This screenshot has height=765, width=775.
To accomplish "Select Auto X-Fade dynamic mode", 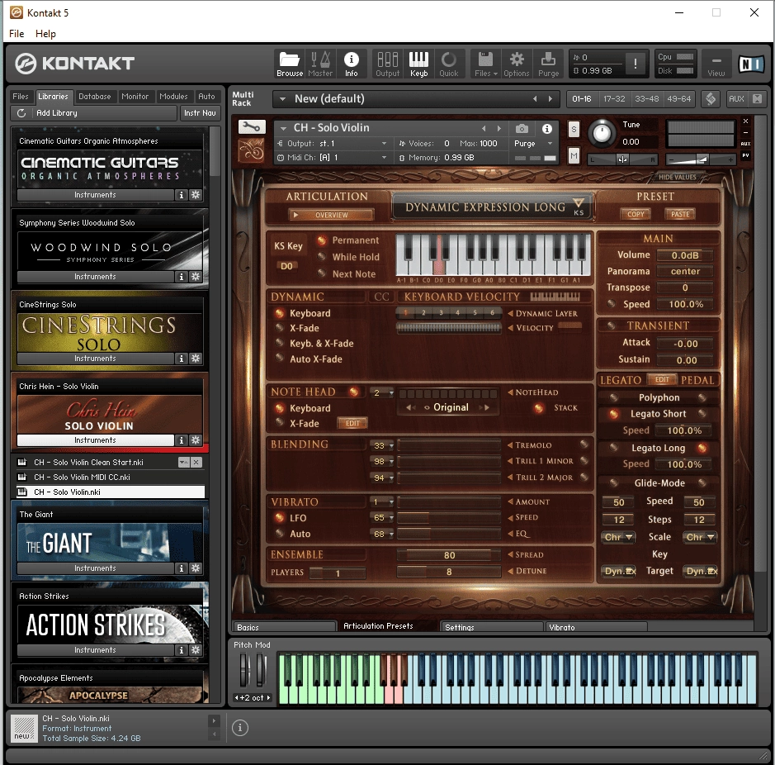I will 279,359.
